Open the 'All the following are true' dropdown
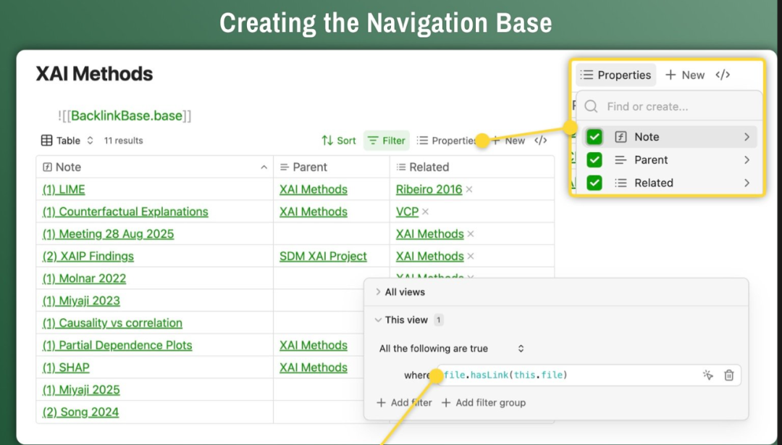The width and height of the screenshot is (782, 445). pos(451,349)
